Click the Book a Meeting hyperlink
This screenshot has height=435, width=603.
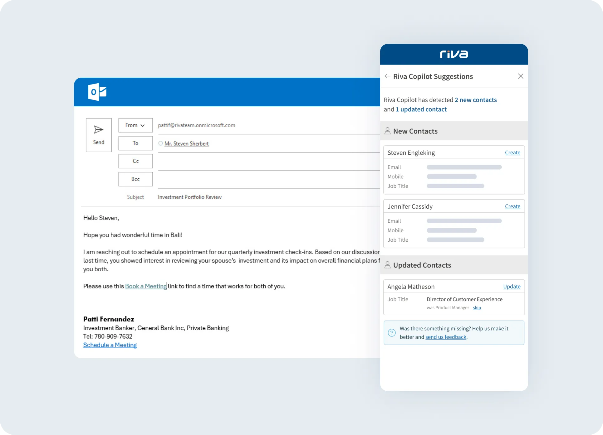click(145, 286)
